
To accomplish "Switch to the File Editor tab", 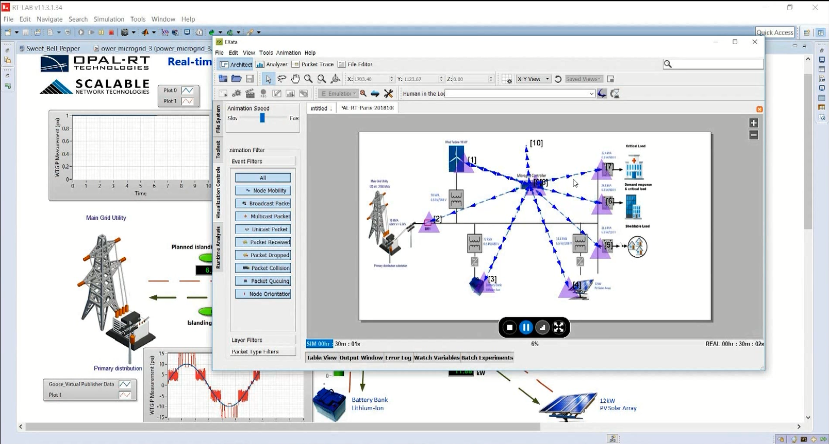I will coord(355,64).
